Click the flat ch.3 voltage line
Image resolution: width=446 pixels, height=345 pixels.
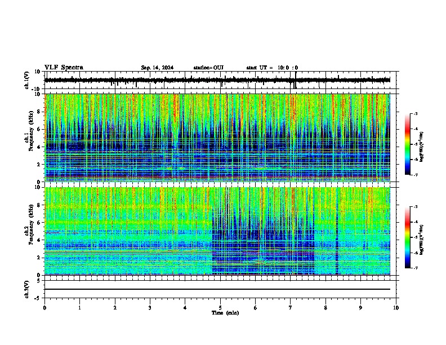click(x=217, y=289)
